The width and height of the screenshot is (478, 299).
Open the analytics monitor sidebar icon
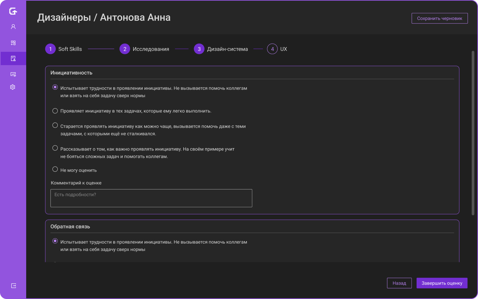click(13, 74)
